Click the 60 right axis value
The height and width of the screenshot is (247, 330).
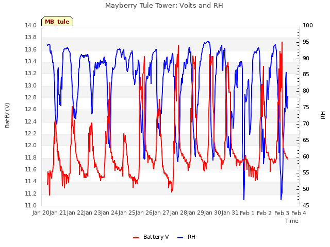(x=306, y=156)
